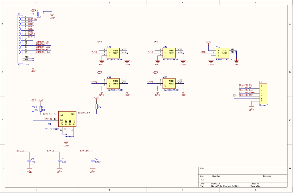This screenshot has width=293, height=193.
Task: Click the POT4 net label beside VR4
Action: (x=94, y=83)
